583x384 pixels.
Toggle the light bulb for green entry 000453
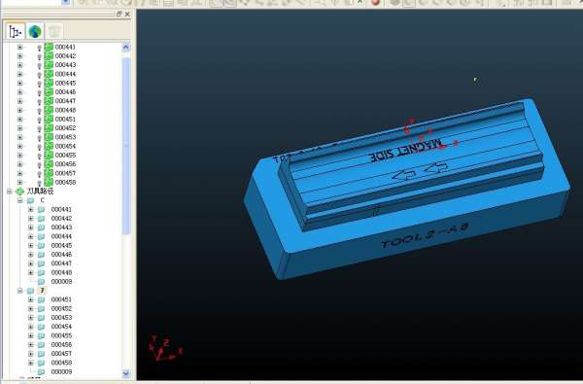39,137
